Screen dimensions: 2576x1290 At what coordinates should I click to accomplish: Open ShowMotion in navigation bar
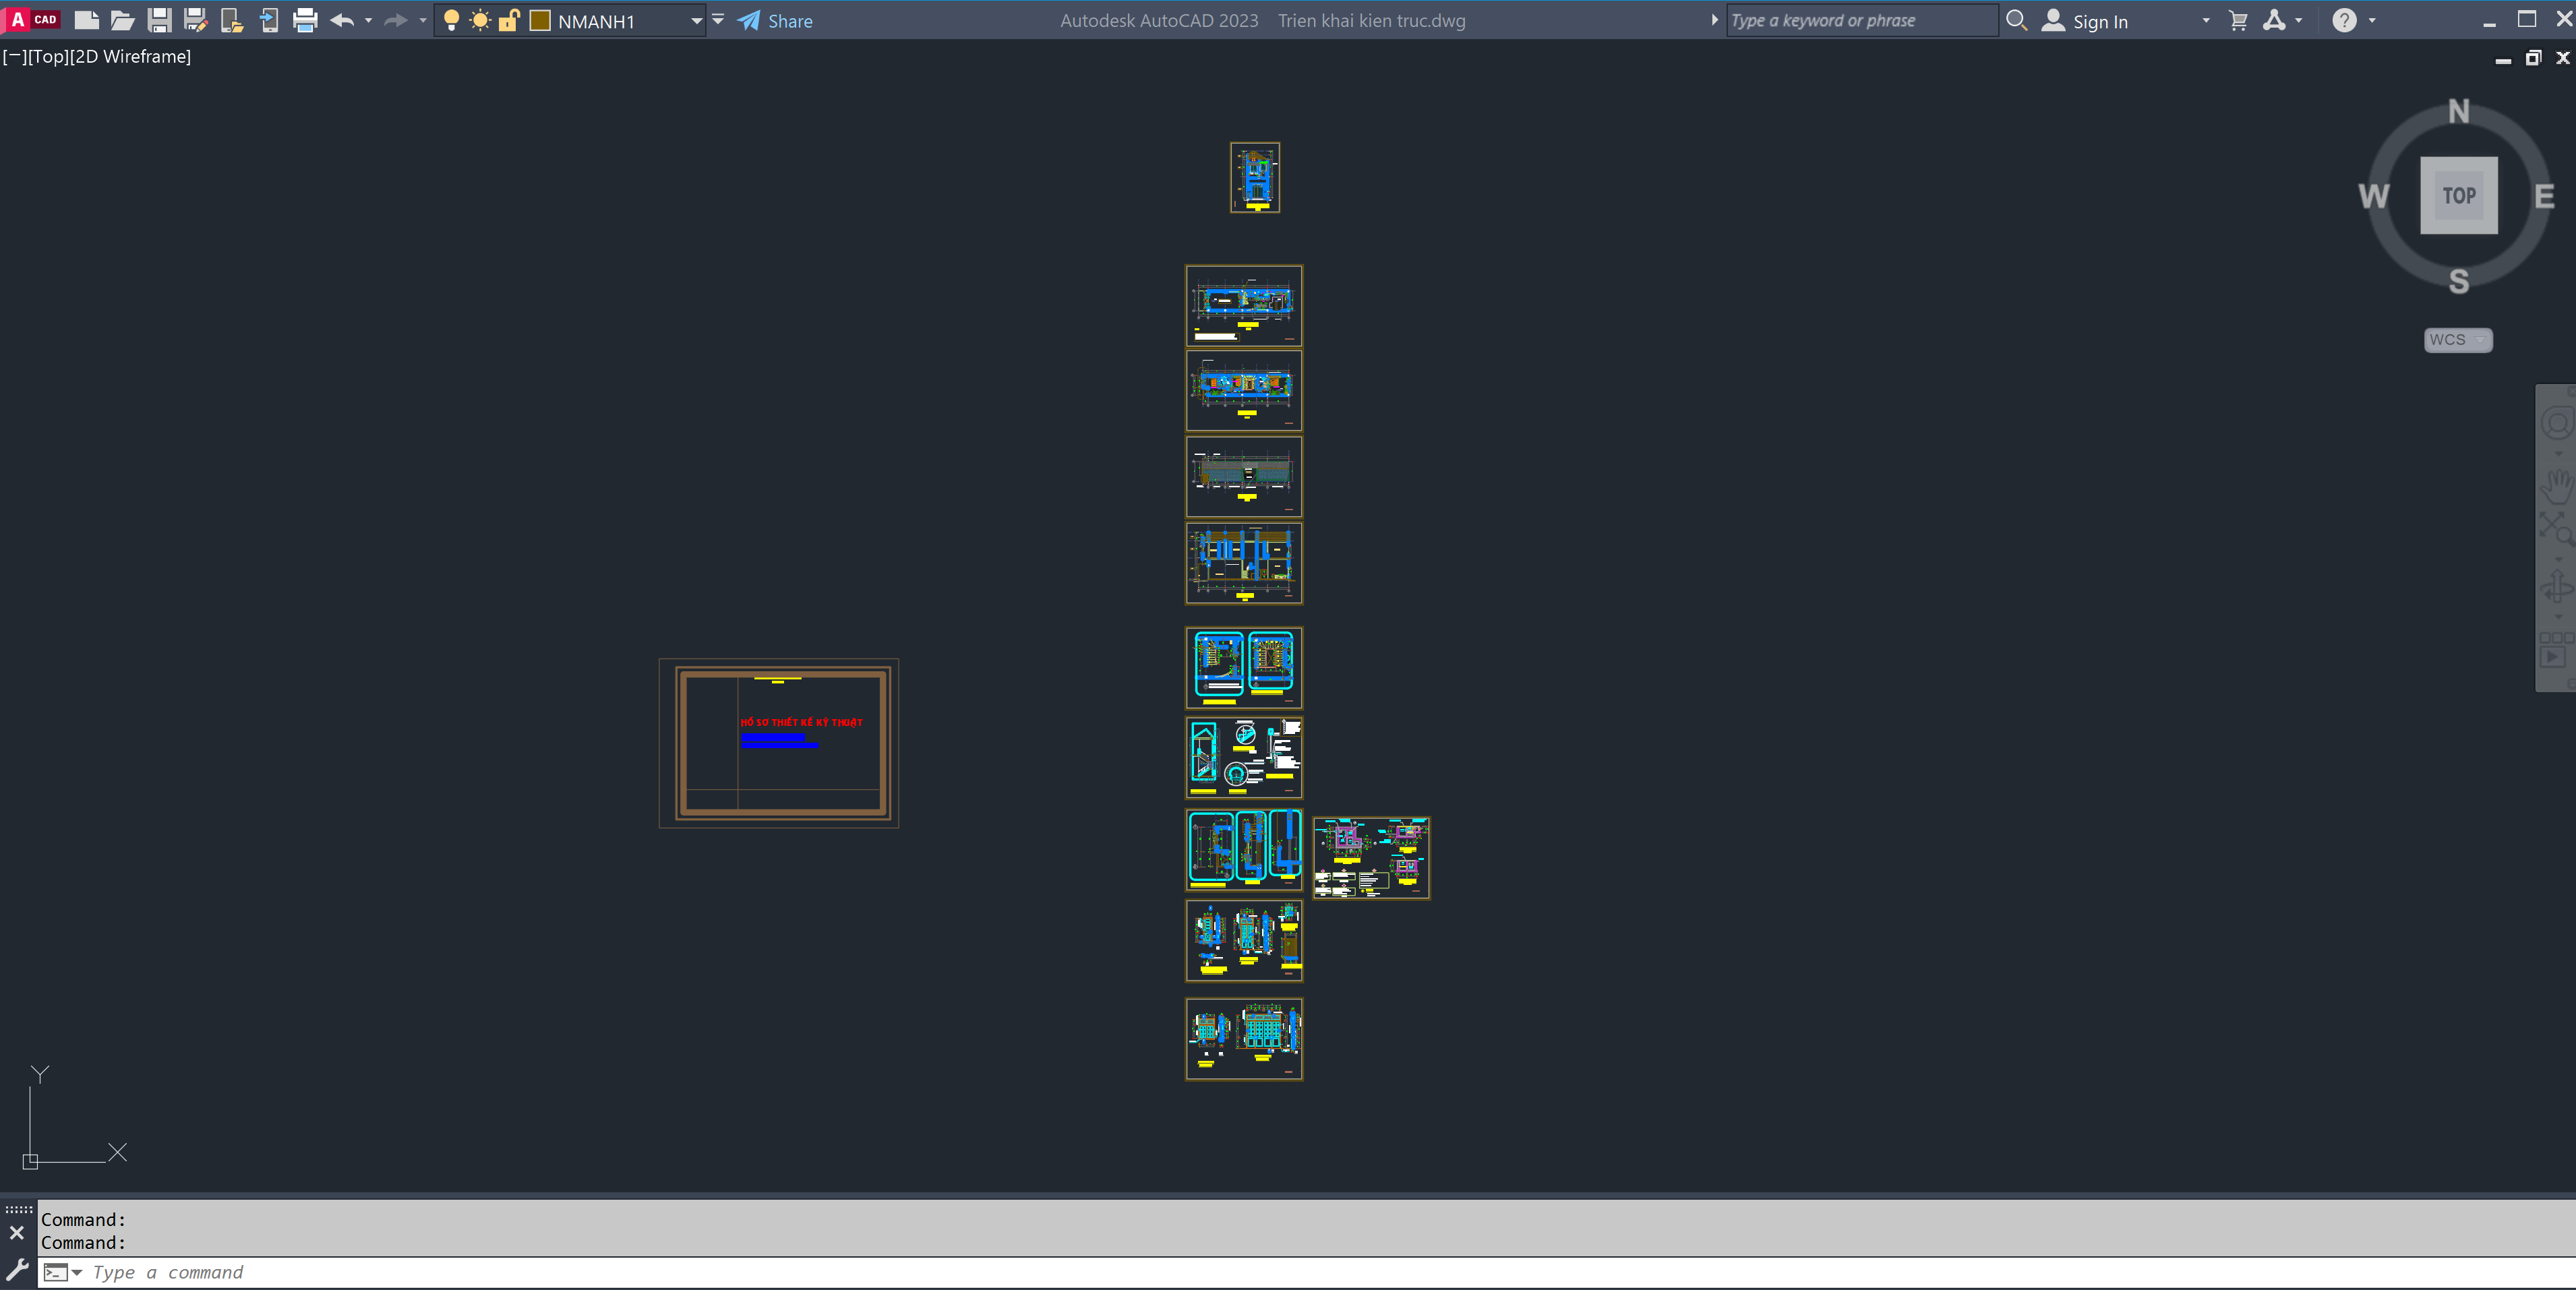tap(2558, 651)
